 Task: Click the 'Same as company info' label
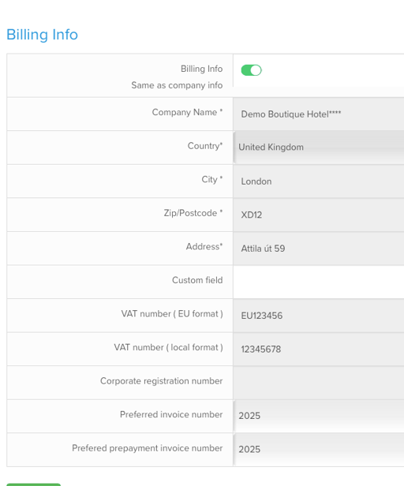point(177,85)
